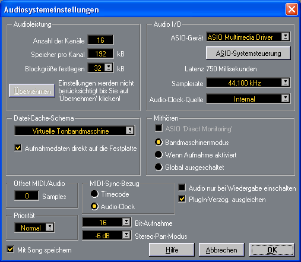The image size is (301, 262).
Task: Click the Übernehmen button
Action: pyautogui.click(x=32, y=91)
